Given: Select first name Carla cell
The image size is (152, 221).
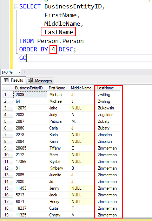Looking at the screenshot, I should tap(58, 128).
